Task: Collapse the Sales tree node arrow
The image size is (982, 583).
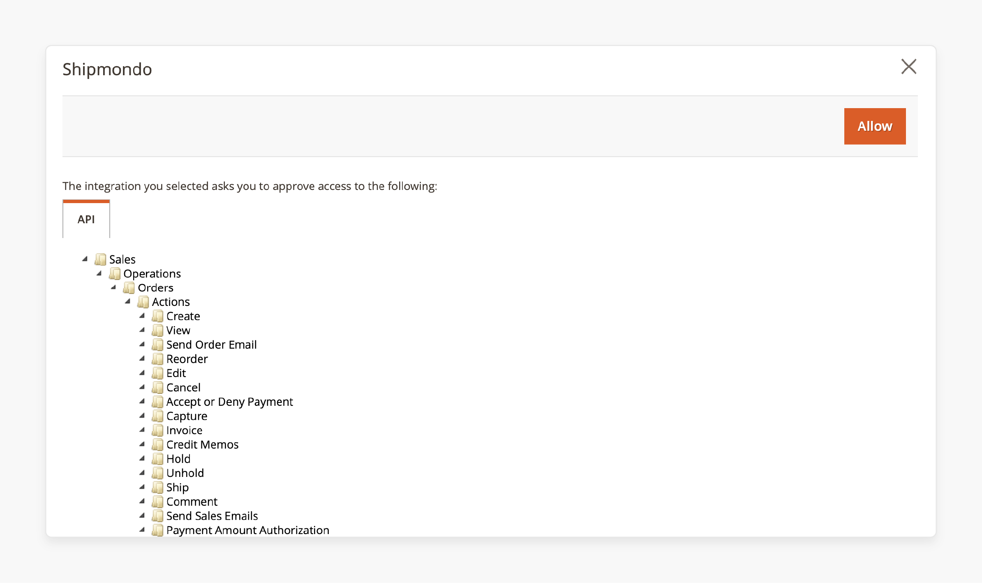Action: pyautogui.click(x=85, y=259)
